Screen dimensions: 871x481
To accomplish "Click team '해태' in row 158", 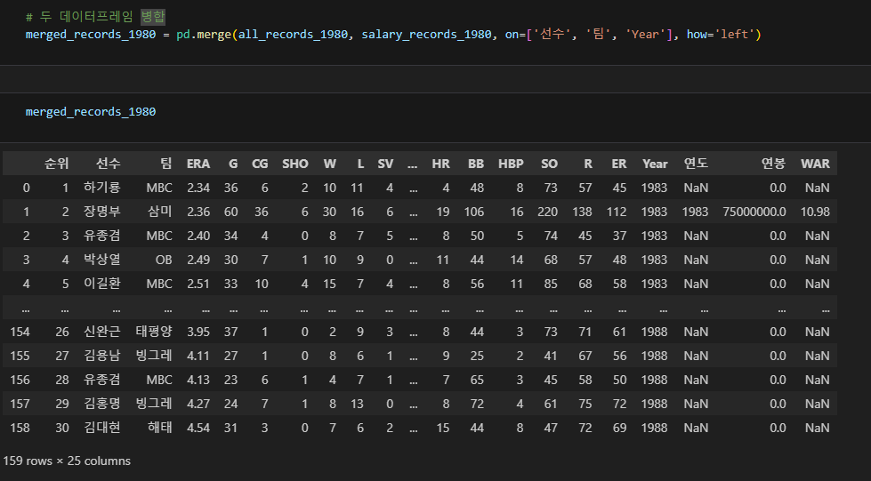I will pos(159,428).
